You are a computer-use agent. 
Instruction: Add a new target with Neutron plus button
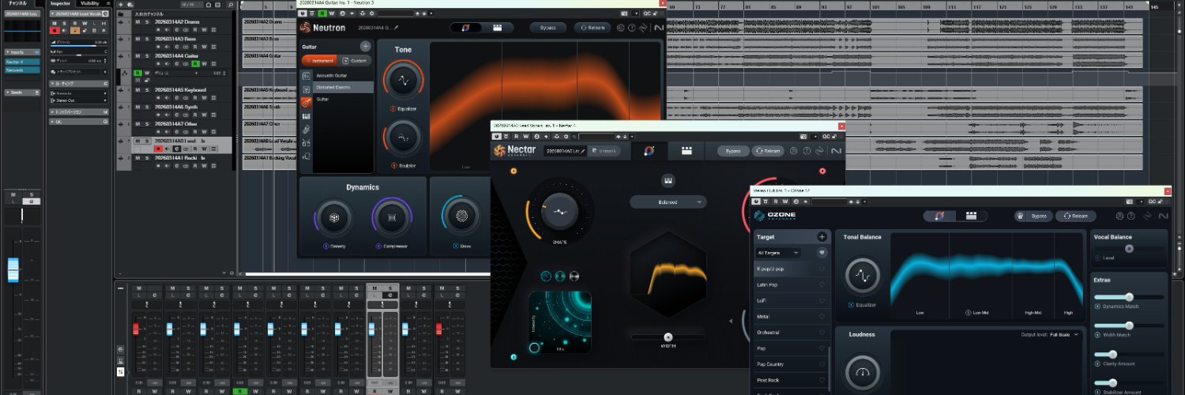[365, 47]
